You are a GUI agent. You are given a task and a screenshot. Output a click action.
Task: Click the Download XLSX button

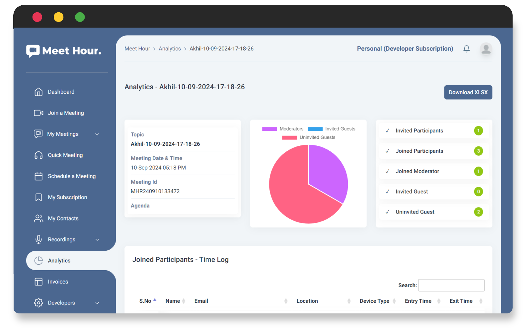pos(468,92)
